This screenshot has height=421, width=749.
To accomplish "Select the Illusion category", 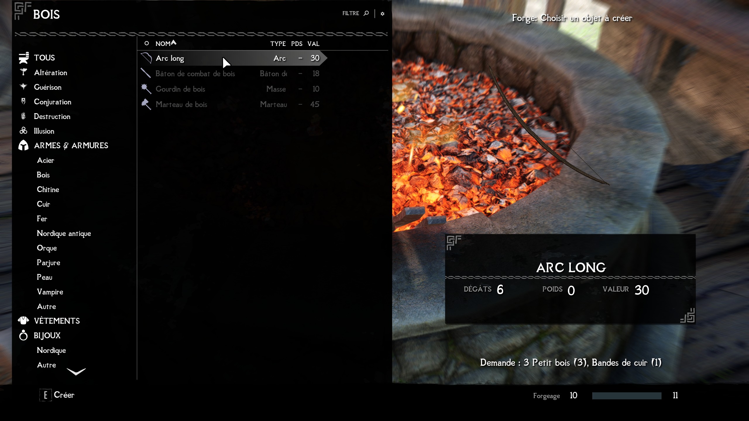I will pos(44,131).
